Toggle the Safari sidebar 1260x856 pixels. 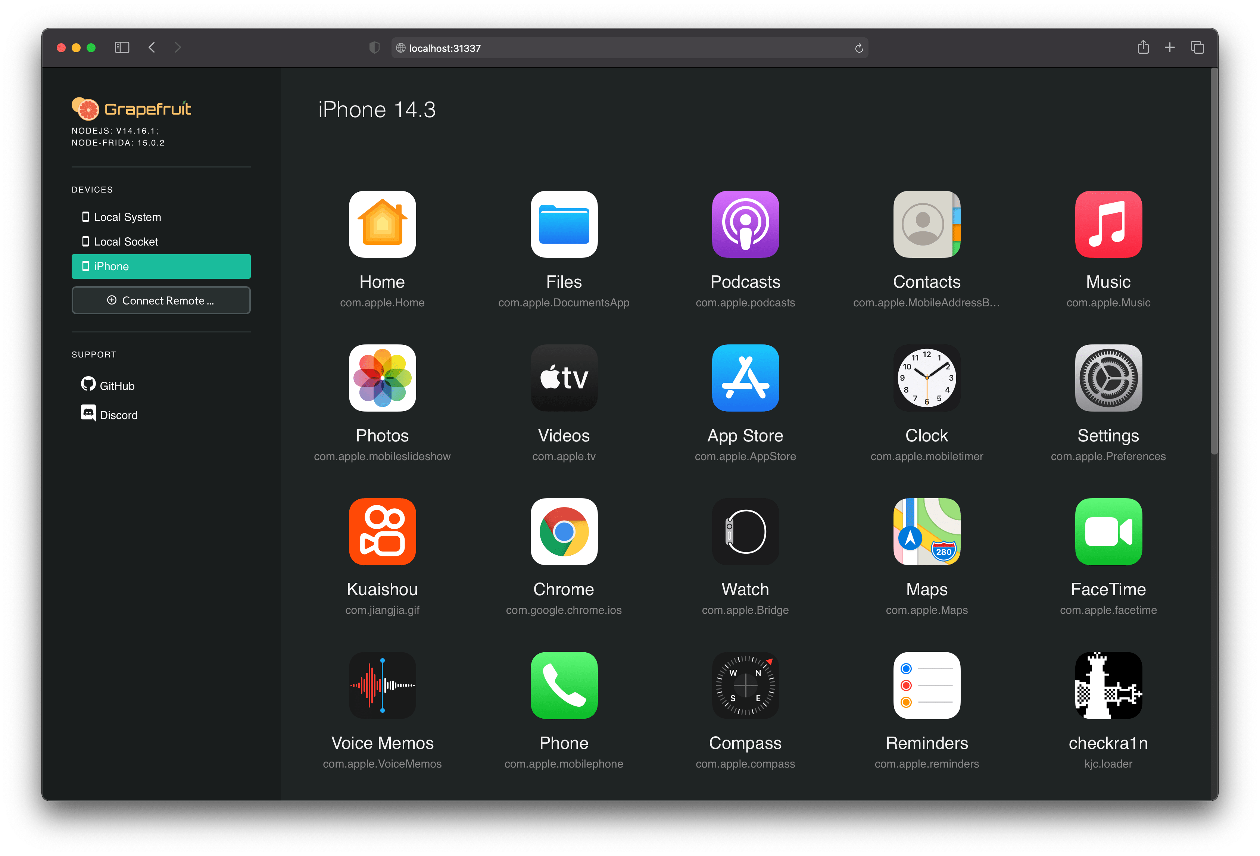[121, 48]
